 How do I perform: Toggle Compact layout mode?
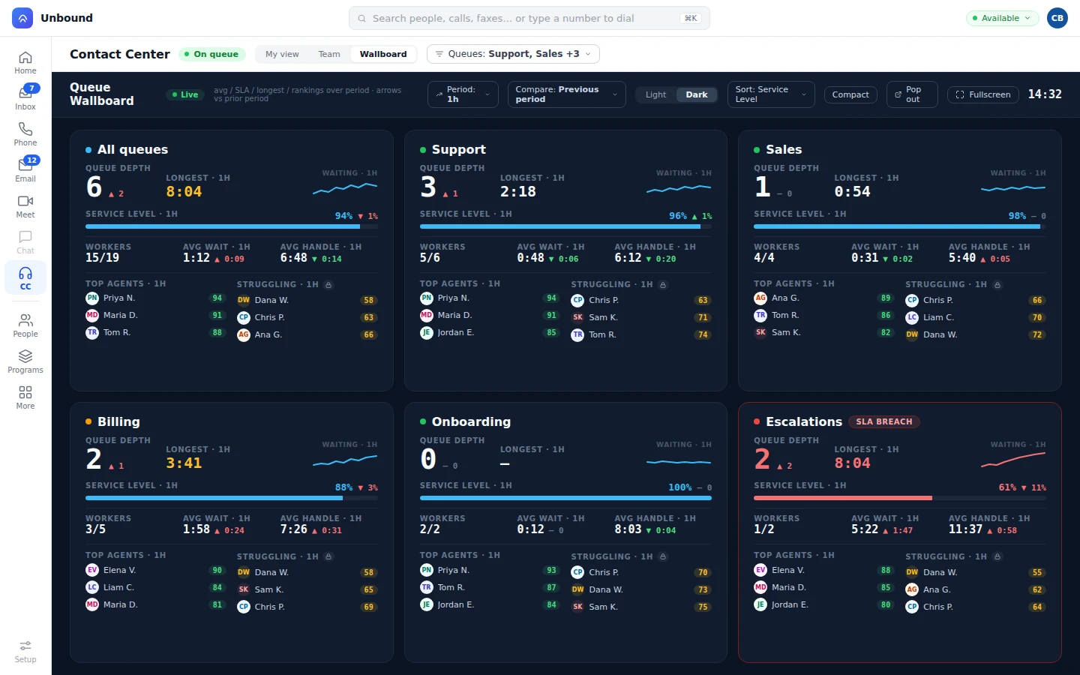850,94
